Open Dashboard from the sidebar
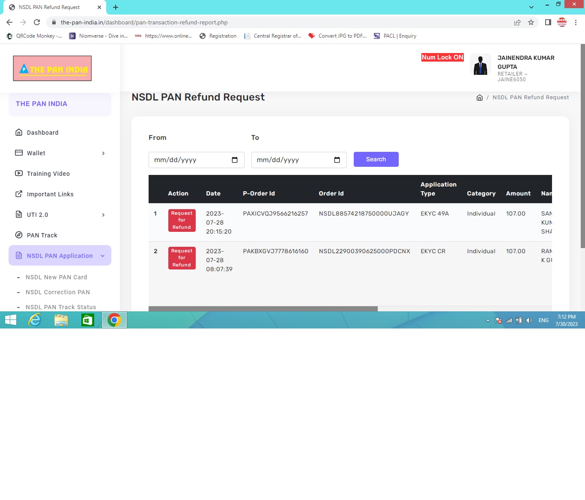Viewport: 585px width, 500px height. pos(42,133)
